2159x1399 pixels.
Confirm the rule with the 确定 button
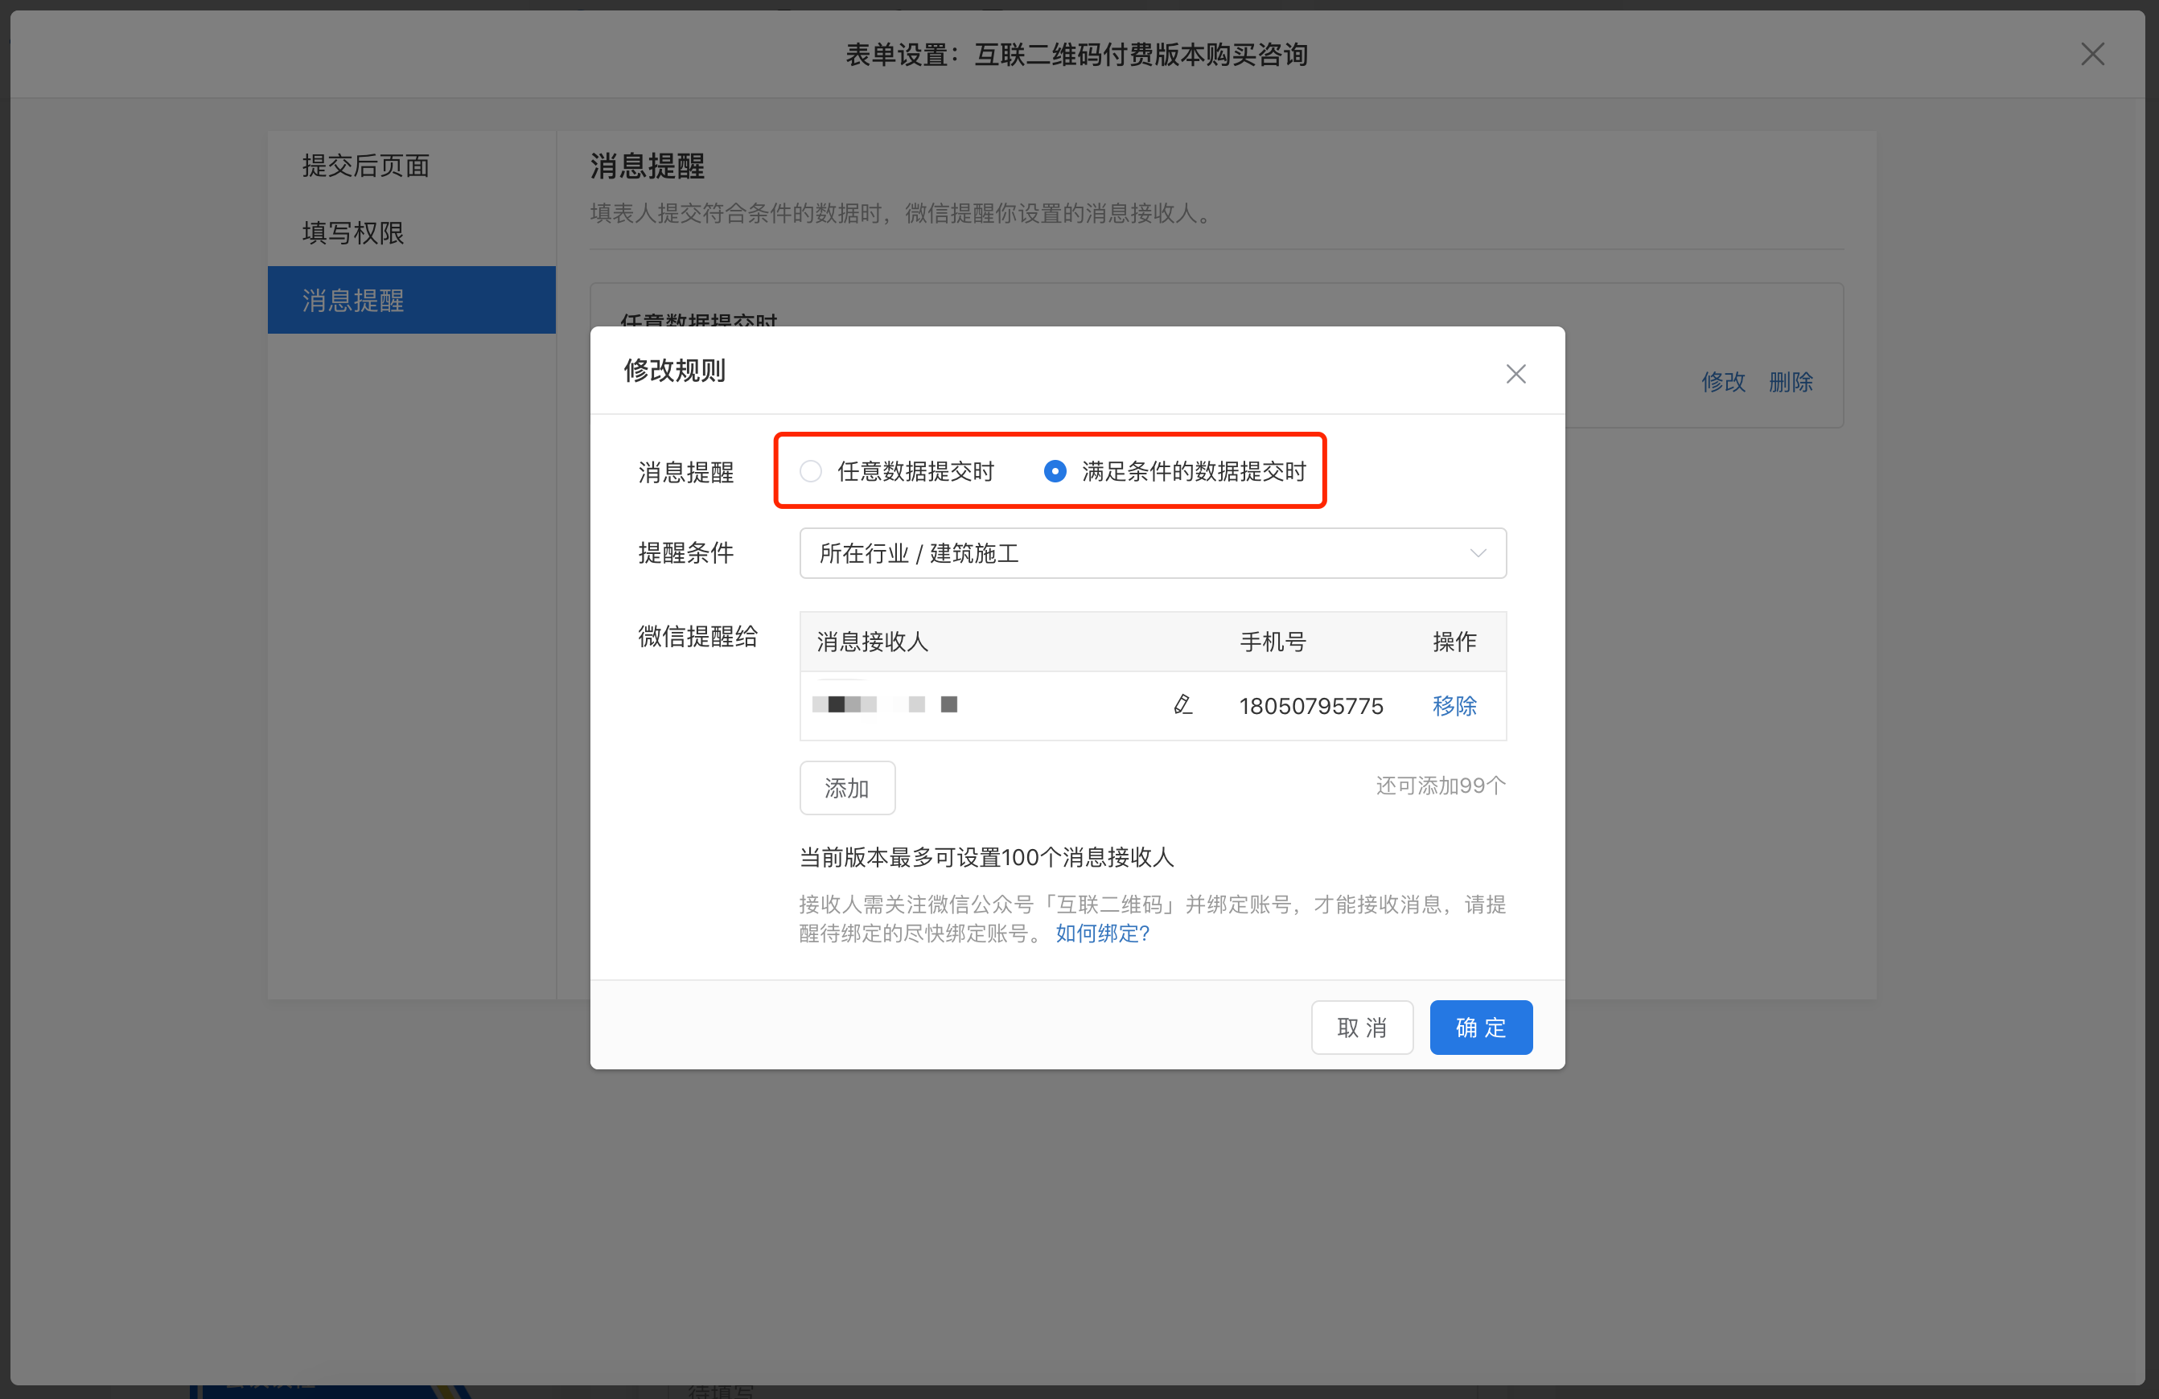pos(1480,1028)
